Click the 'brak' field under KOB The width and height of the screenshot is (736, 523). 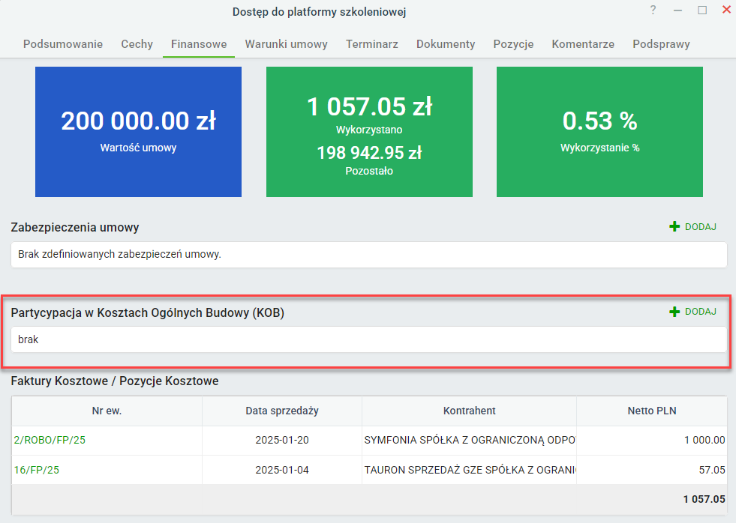coord(369,339)
